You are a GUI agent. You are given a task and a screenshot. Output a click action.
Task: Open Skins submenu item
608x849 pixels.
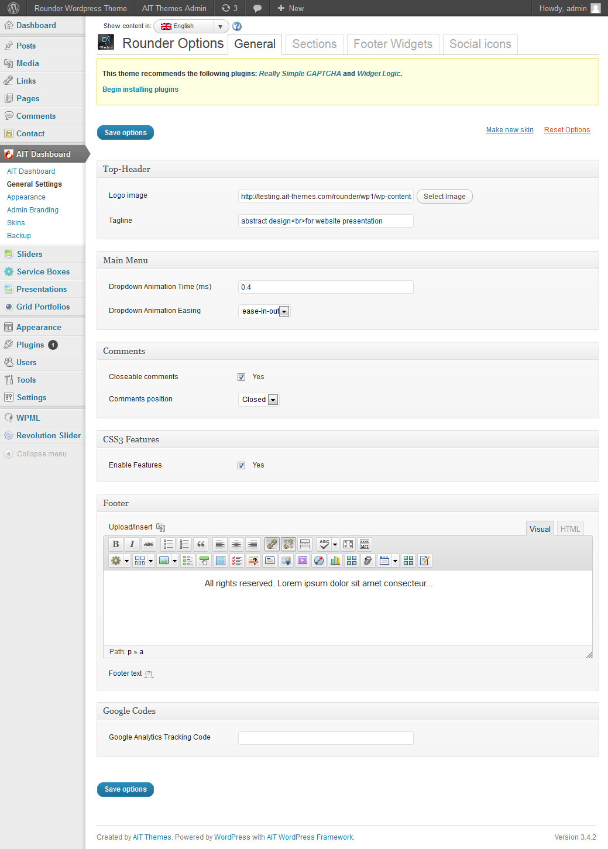[x=16, y=223]
